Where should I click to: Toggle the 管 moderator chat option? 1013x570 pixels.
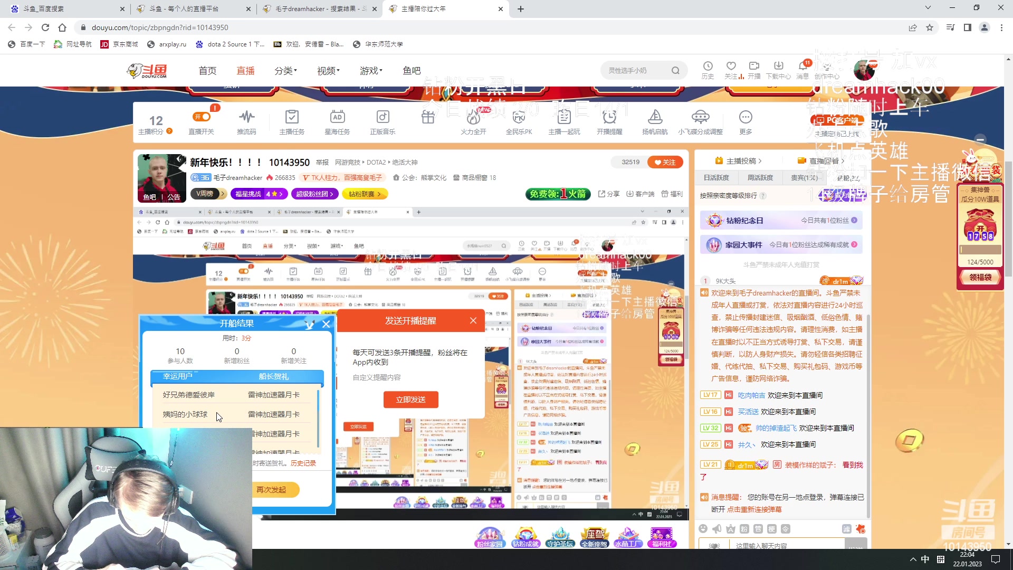[x=758, y=529]
